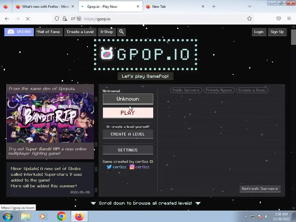Select the Create a Room tab
Image resolution: width=296 pixels, height=222 pixels.
pyautogui.click(x=252, y=90)
